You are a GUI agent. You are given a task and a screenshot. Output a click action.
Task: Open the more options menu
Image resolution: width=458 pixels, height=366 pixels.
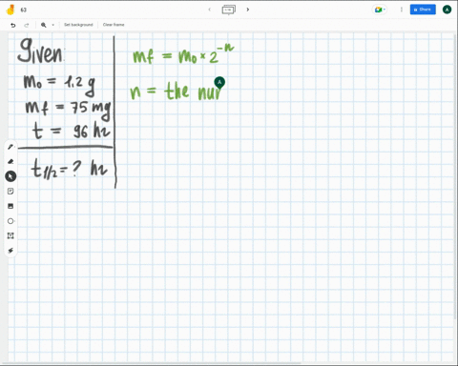point(402,10)
